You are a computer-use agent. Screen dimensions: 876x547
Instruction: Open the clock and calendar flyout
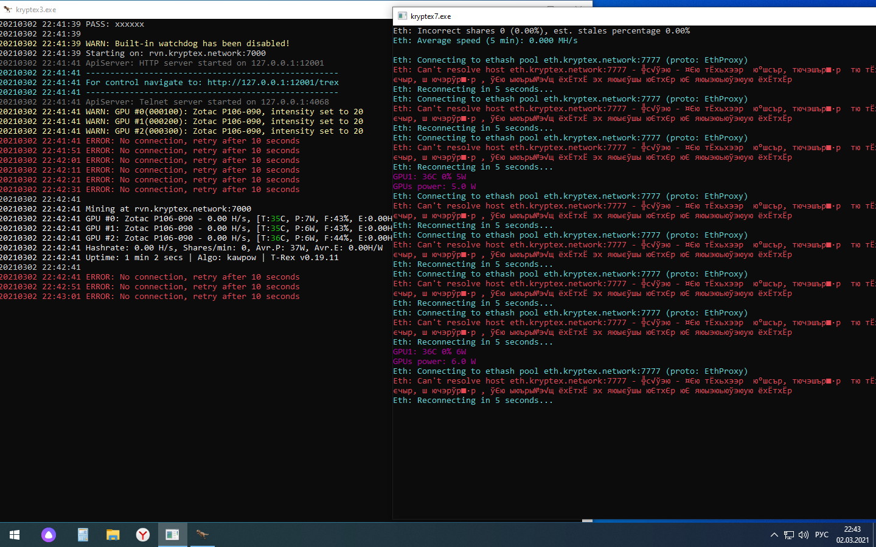click(x=852, y=535)
